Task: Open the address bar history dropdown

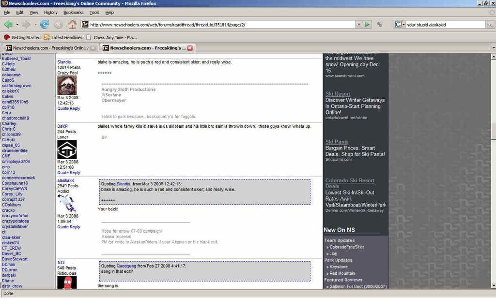Action: point(359,24)
